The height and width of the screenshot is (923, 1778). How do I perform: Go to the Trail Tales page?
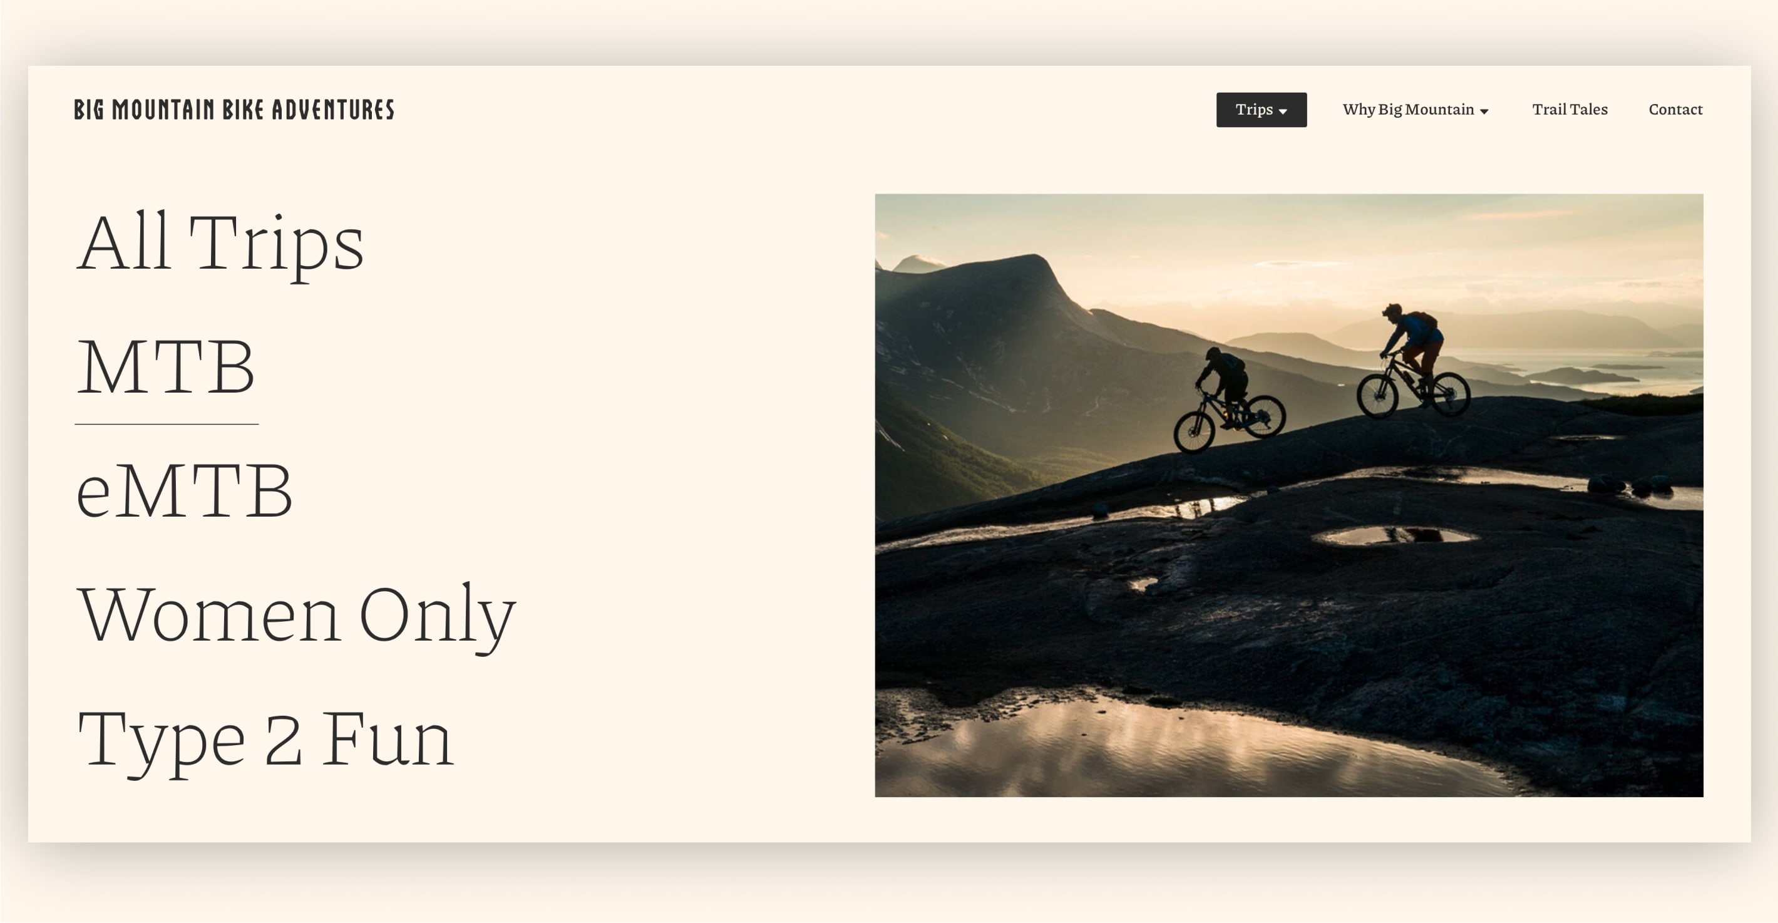(x=1570, y=110)
